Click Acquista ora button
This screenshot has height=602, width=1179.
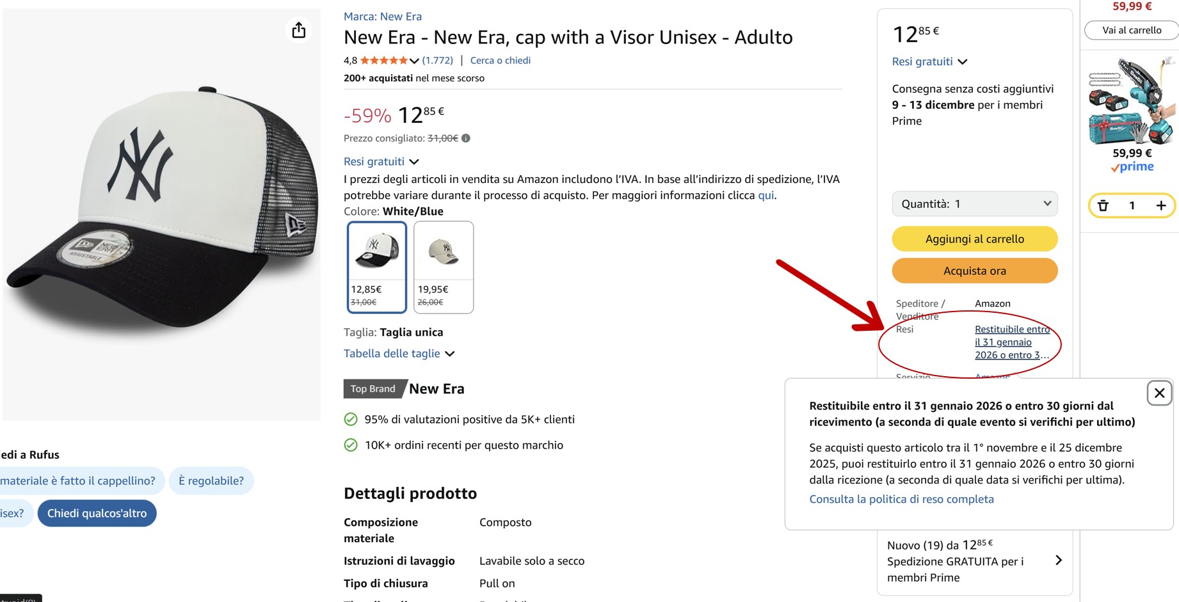[974, 271]
